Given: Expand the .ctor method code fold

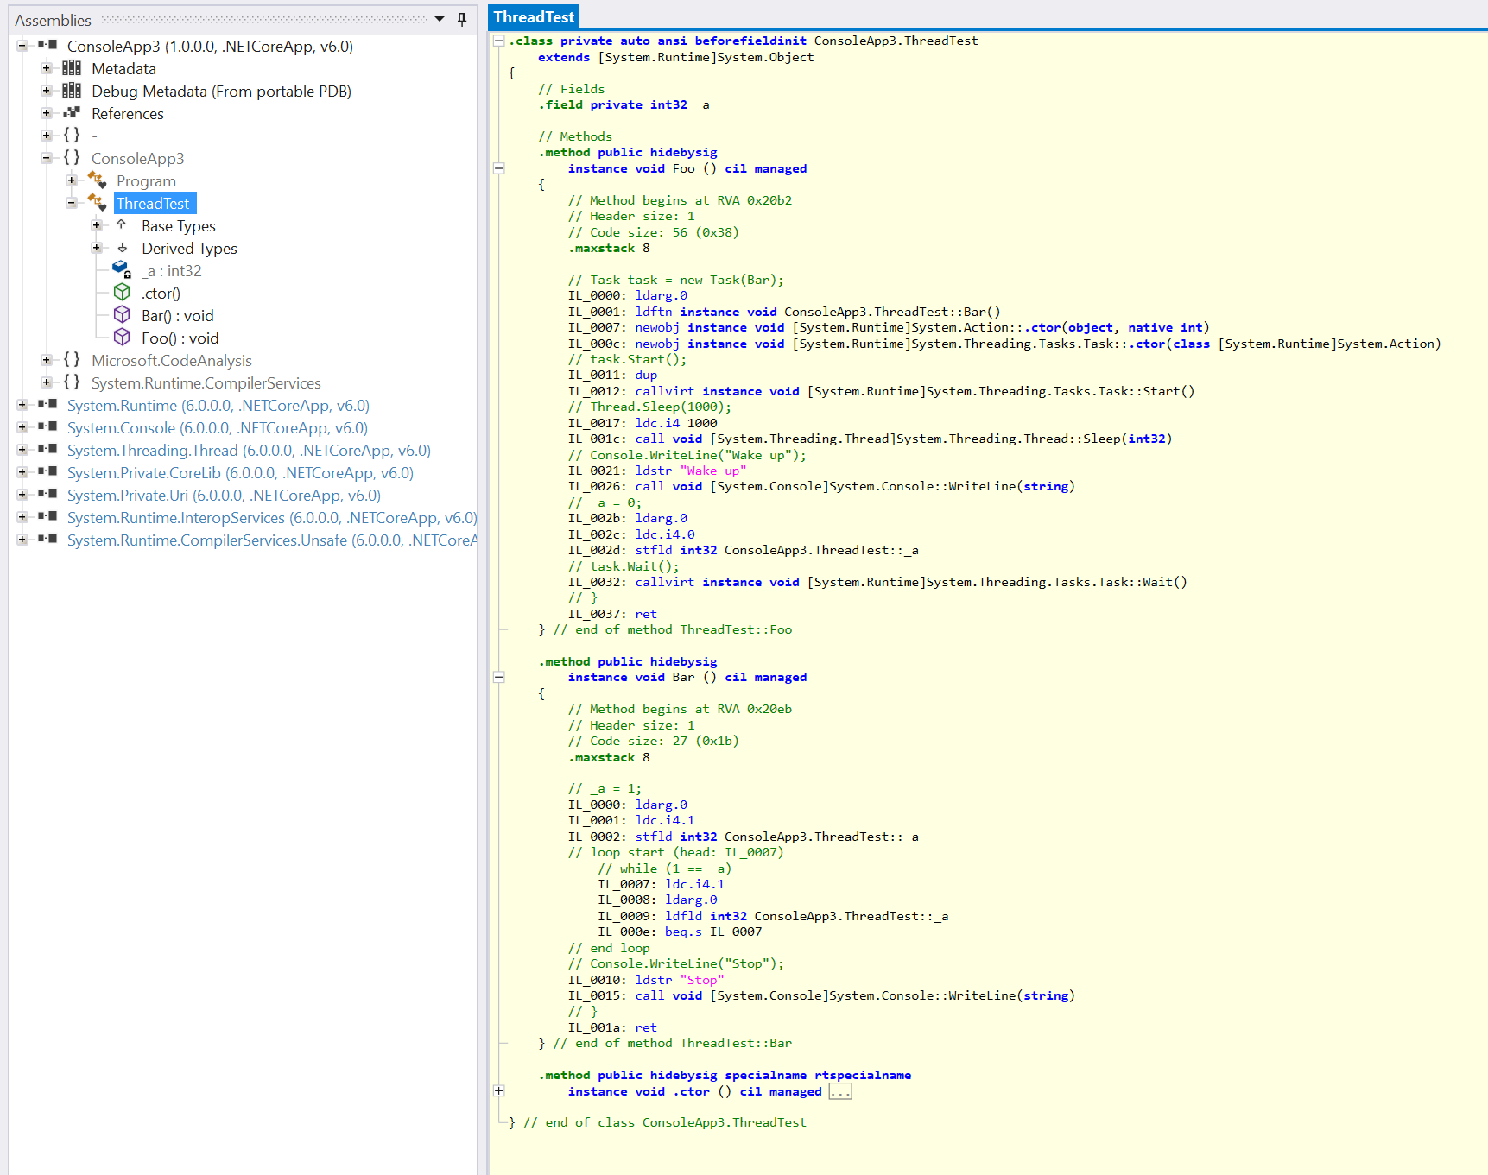Looking at the screenshot, I should click(x=498, y=1091).
